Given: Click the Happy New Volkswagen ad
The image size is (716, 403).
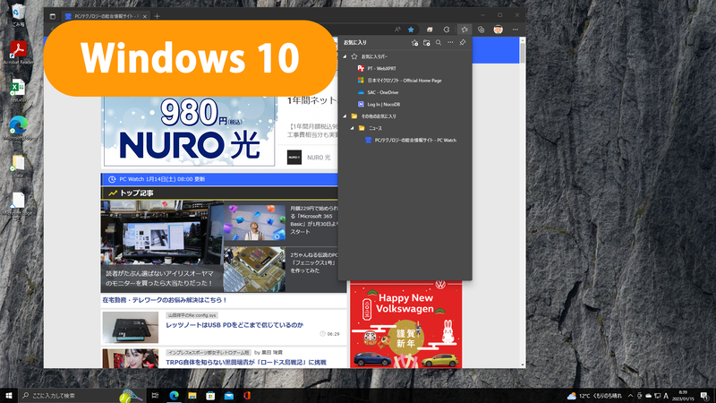Looking at the screenshot, I should coord(406,324).
